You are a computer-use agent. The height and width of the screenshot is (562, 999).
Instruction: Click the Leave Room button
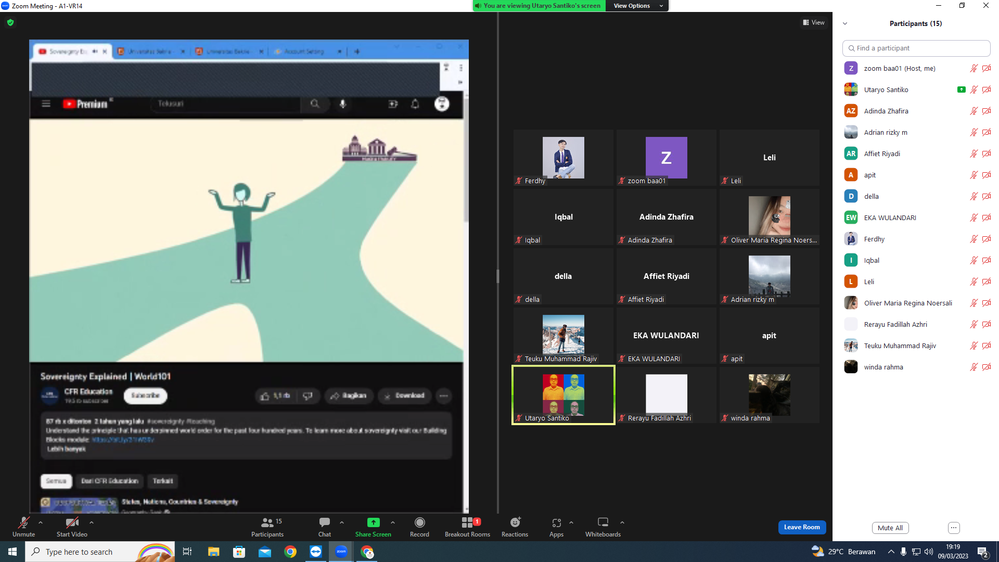click(802, 527)
